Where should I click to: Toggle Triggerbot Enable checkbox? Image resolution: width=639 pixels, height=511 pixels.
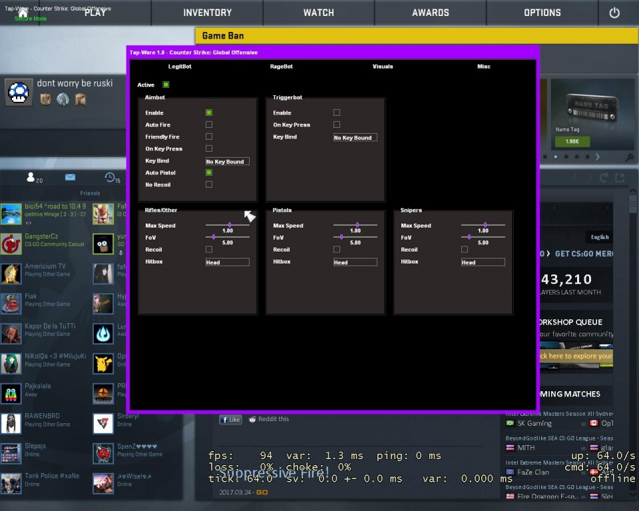coord(337,112)
